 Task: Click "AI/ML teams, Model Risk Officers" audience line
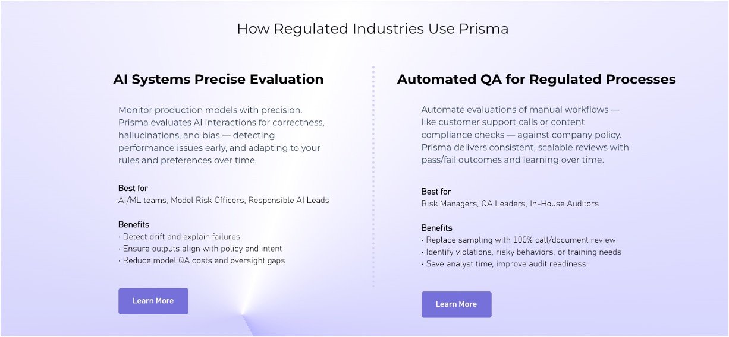coord(224,200)
